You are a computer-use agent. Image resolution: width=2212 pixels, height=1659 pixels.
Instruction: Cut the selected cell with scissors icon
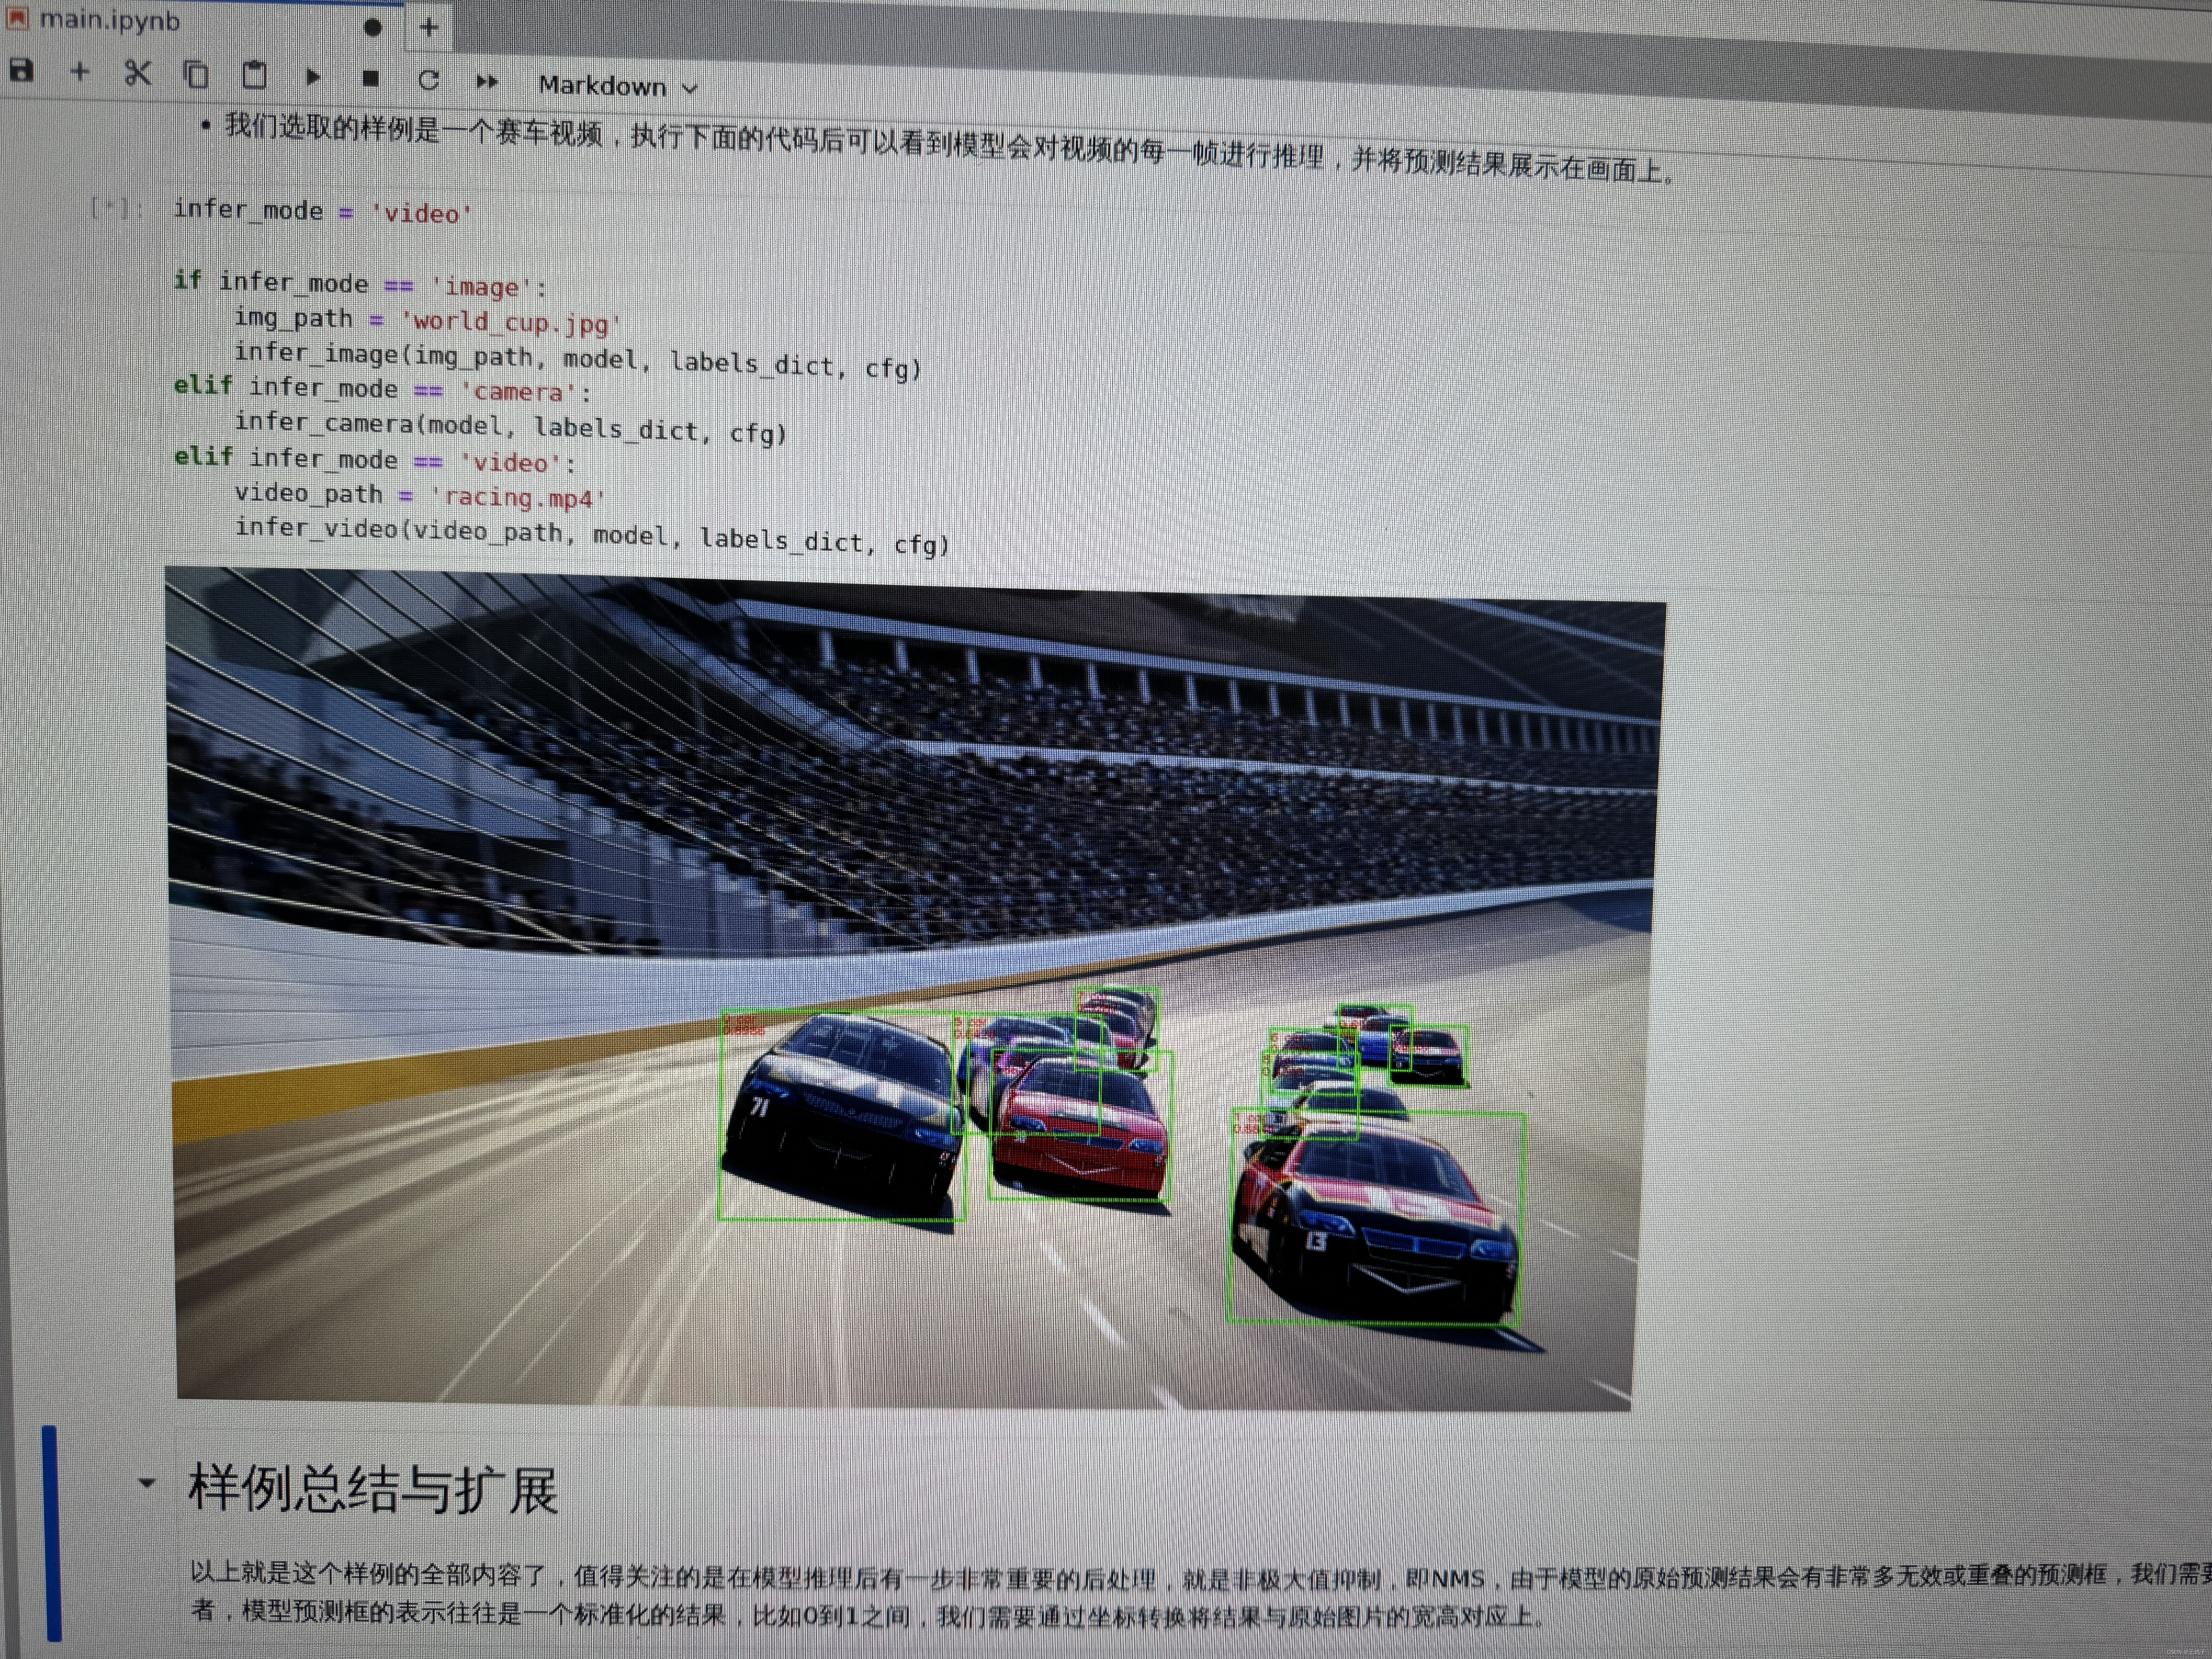138,73
